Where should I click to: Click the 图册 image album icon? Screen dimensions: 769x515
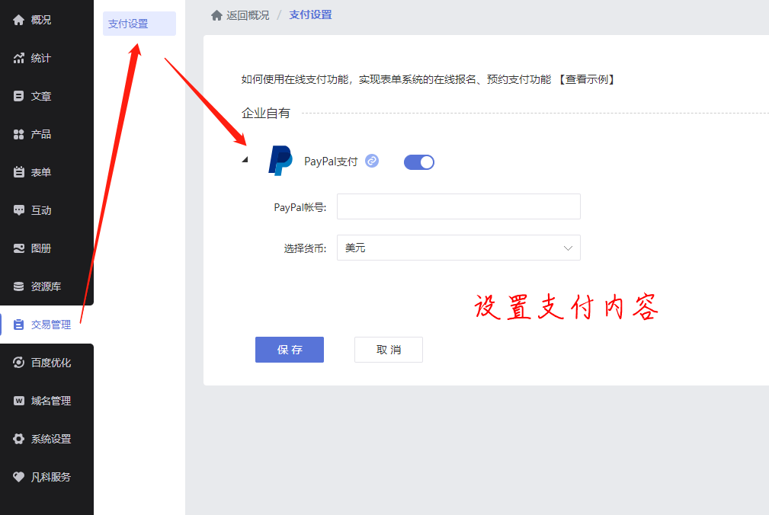(x=19, y=248)
